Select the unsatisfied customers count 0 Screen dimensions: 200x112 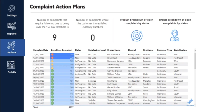tap(93, 38)
